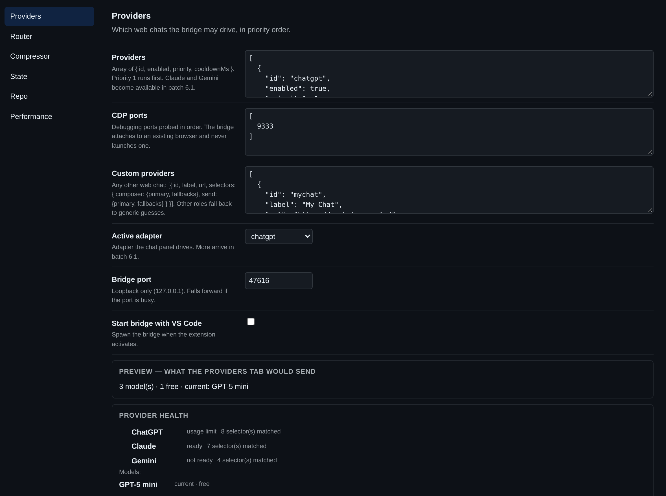This screenshot has width=666, height=496.
Task: Click the 'Provider Health' panel heading
Action: (154, 415)
